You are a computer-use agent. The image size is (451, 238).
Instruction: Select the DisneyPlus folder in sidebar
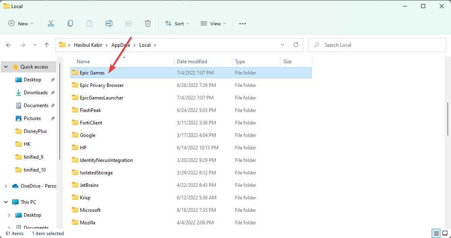[35, 131]
